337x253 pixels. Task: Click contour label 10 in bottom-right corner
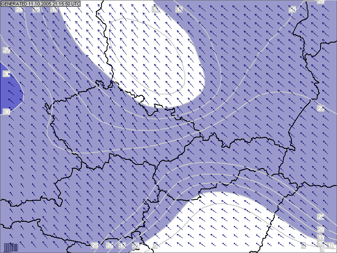[x=331, y=245]
